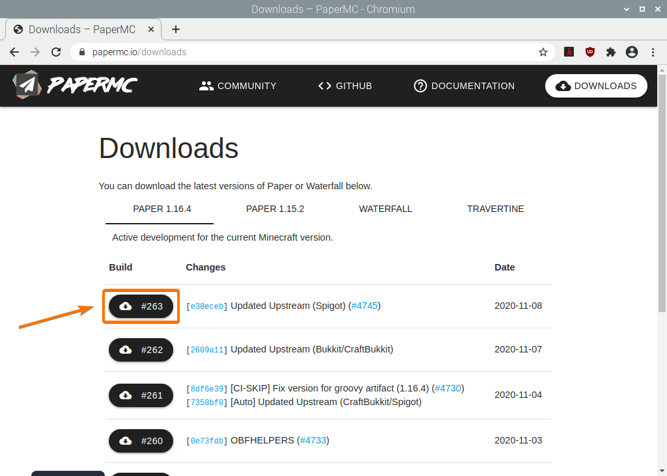Open the uBlock Origin shield icon
The image size is (667, 476).
click(590, 52)
